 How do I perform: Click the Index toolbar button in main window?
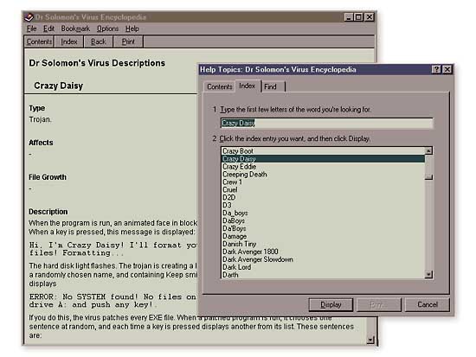point(69,41)
